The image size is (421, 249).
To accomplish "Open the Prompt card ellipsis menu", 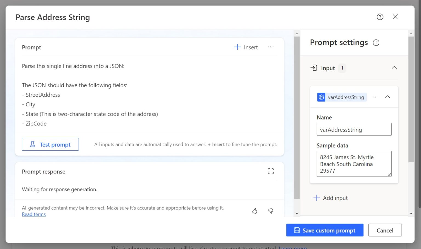I will pyautogui.click(x=271, y=47).
